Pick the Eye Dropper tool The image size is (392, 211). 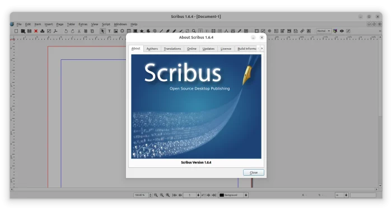(x=239, y=31)
